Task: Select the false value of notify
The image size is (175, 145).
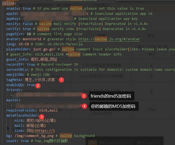Action: point(28,24)
